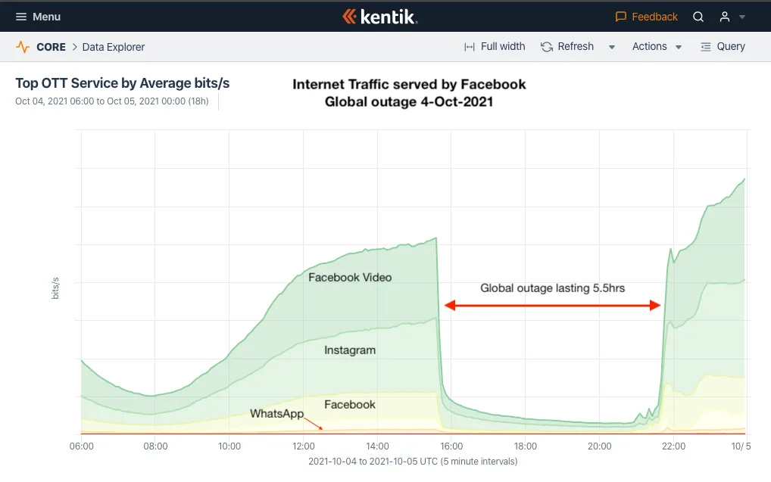This screenshot has height=482, width=771.
Task: Click the Refresh arrows icon
Action: (x=547, y=47)
